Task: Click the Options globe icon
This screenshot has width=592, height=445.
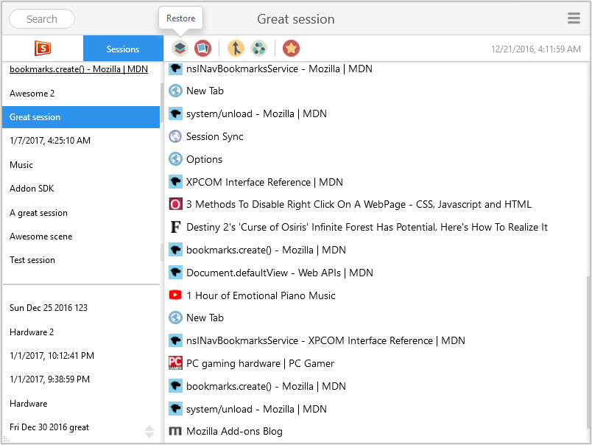Action: click(x=175, y=159)
